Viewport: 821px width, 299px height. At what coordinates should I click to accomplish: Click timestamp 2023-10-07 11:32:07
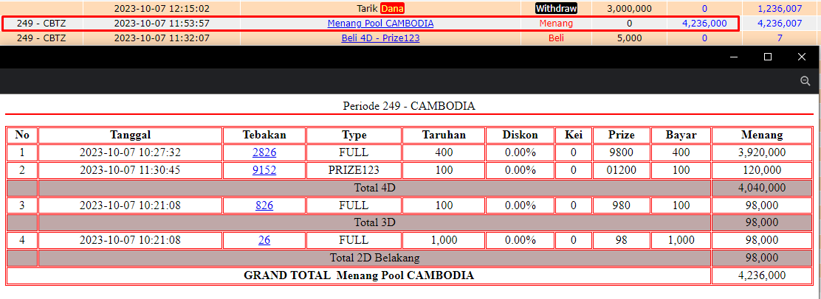[162, 38]
